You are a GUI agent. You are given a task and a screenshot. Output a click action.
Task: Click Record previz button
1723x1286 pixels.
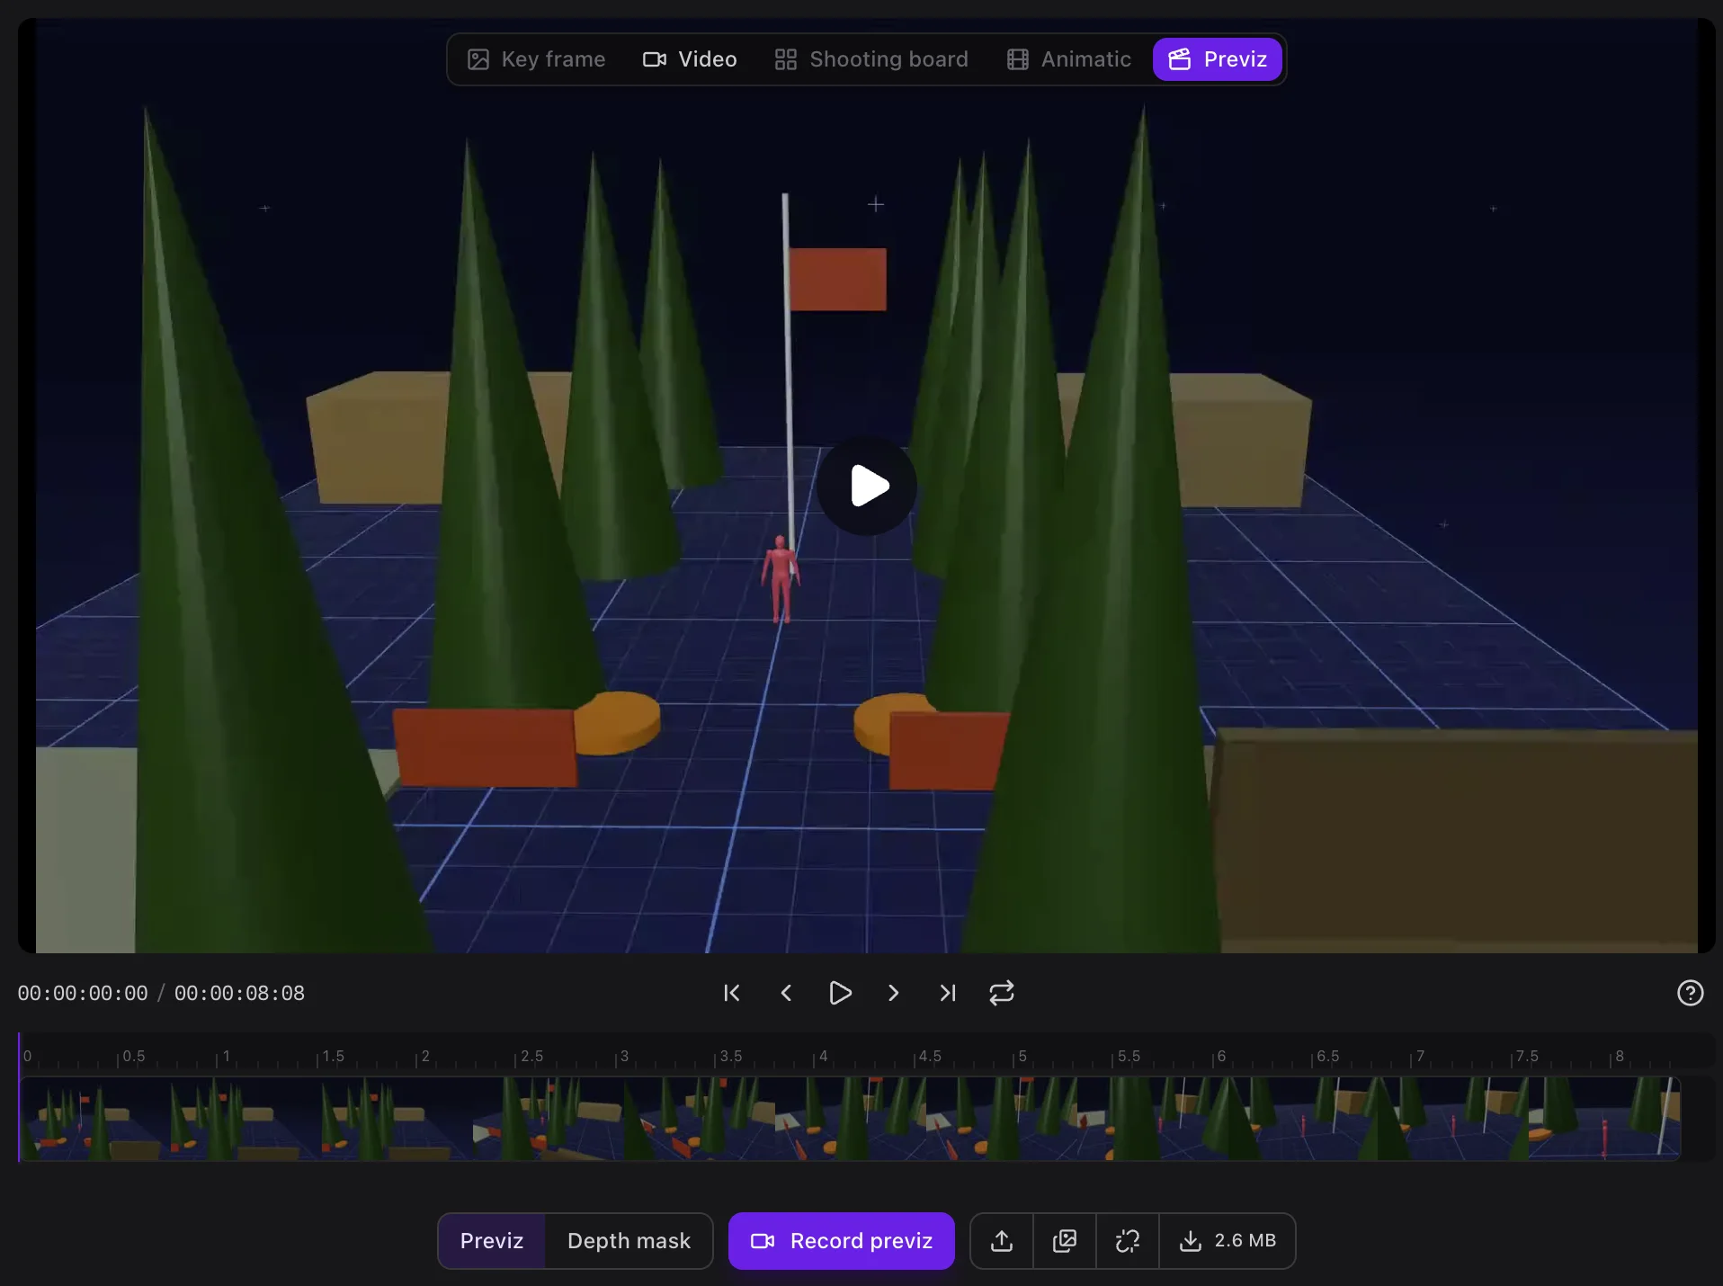pos(841,1241)
